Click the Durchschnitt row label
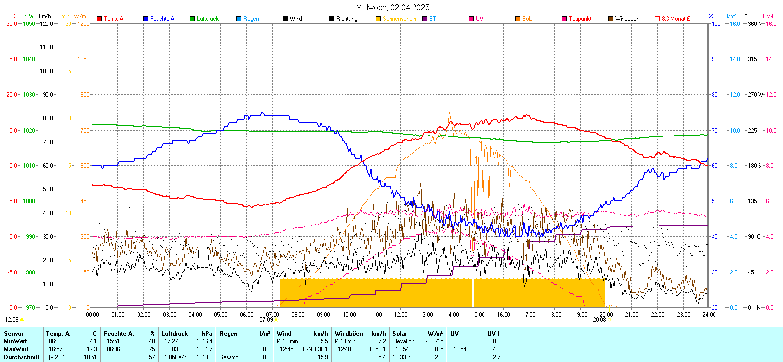This screenshot has width=783, height=362. (x=22, y=357)
